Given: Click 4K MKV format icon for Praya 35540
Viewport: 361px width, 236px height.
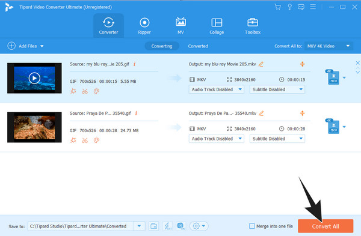Looking at the screenshot, I should pos(333,126).
